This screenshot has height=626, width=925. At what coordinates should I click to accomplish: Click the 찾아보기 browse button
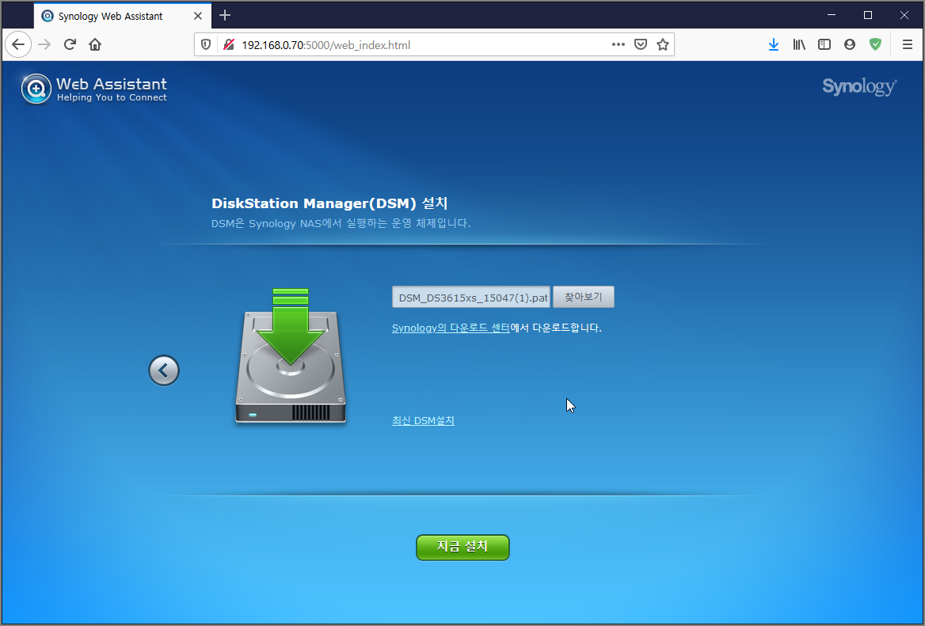point(584,297)
